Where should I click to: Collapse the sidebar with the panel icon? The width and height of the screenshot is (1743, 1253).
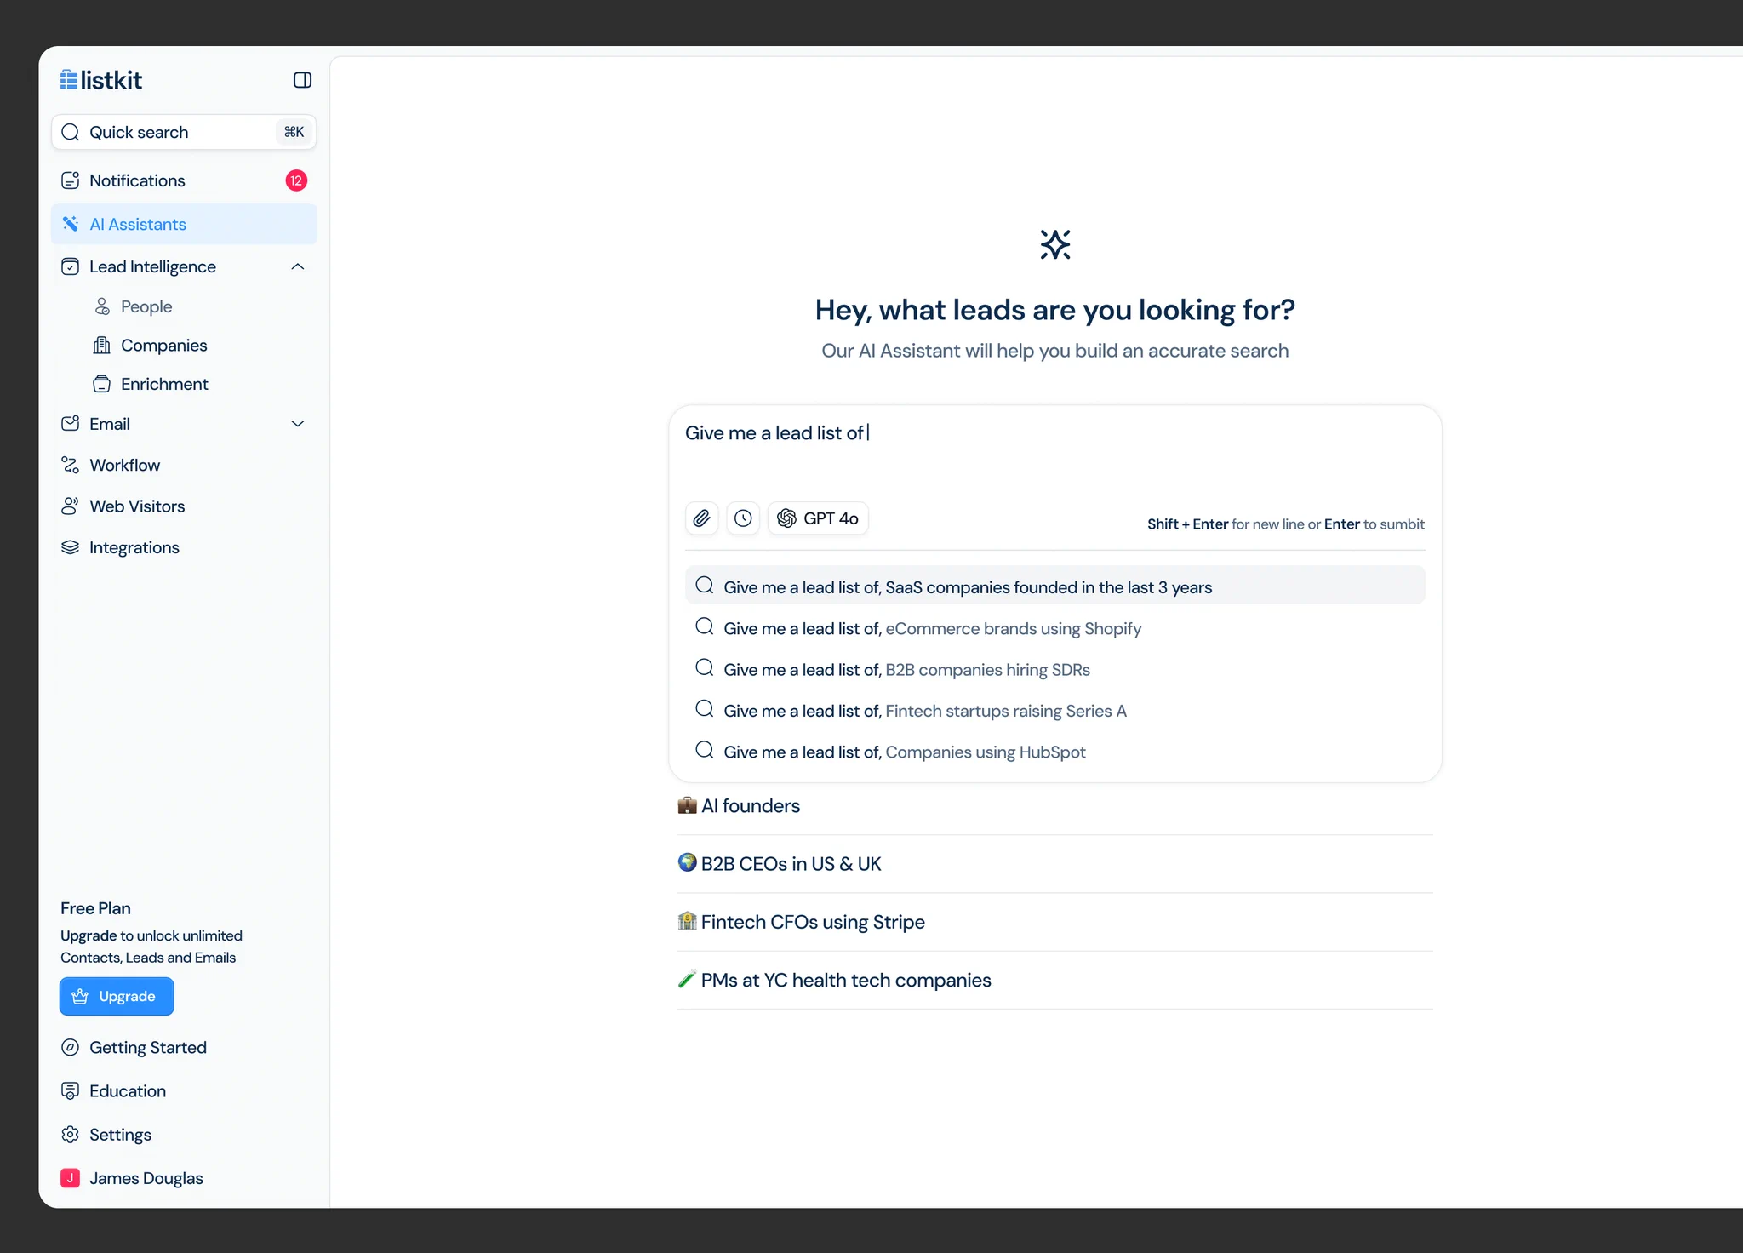point(302,80)
